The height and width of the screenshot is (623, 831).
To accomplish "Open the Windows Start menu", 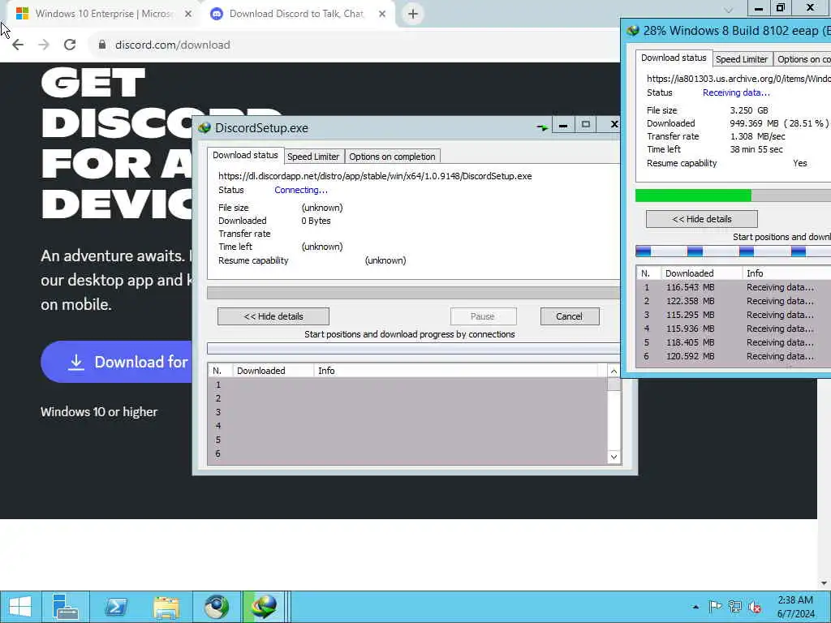I will click(x=20, y=607).
